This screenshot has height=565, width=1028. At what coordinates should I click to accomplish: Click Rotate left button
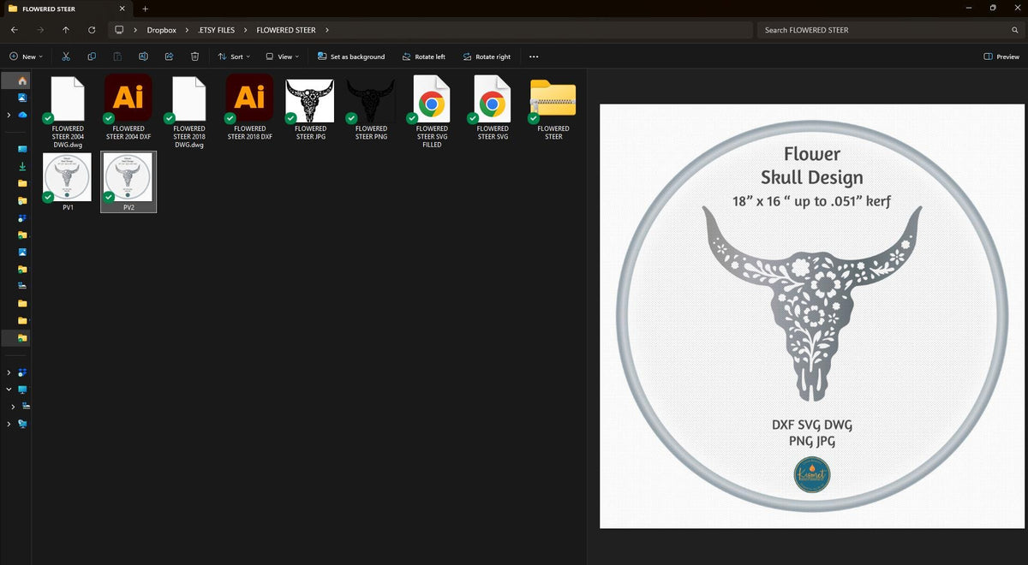pos(423,56)
